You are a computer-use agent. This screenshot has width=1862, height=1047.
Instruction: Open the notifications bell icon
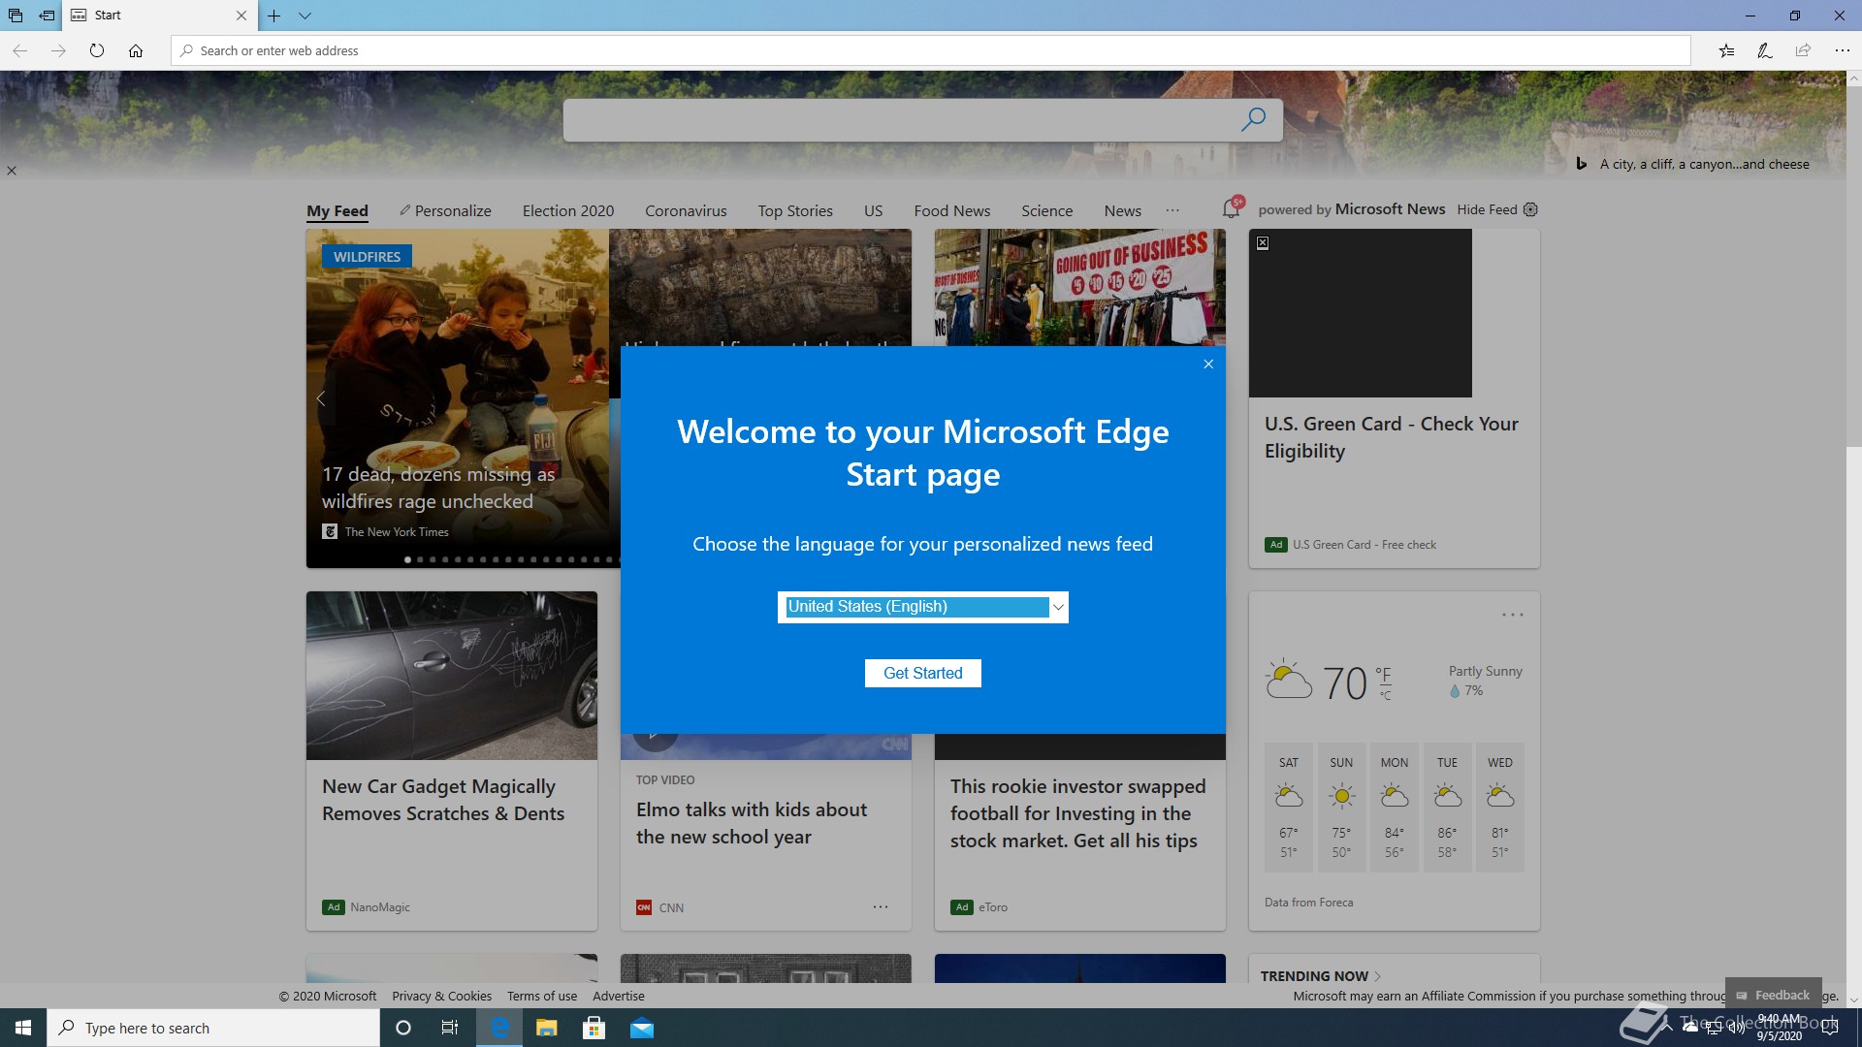(x=1232, y=208)
